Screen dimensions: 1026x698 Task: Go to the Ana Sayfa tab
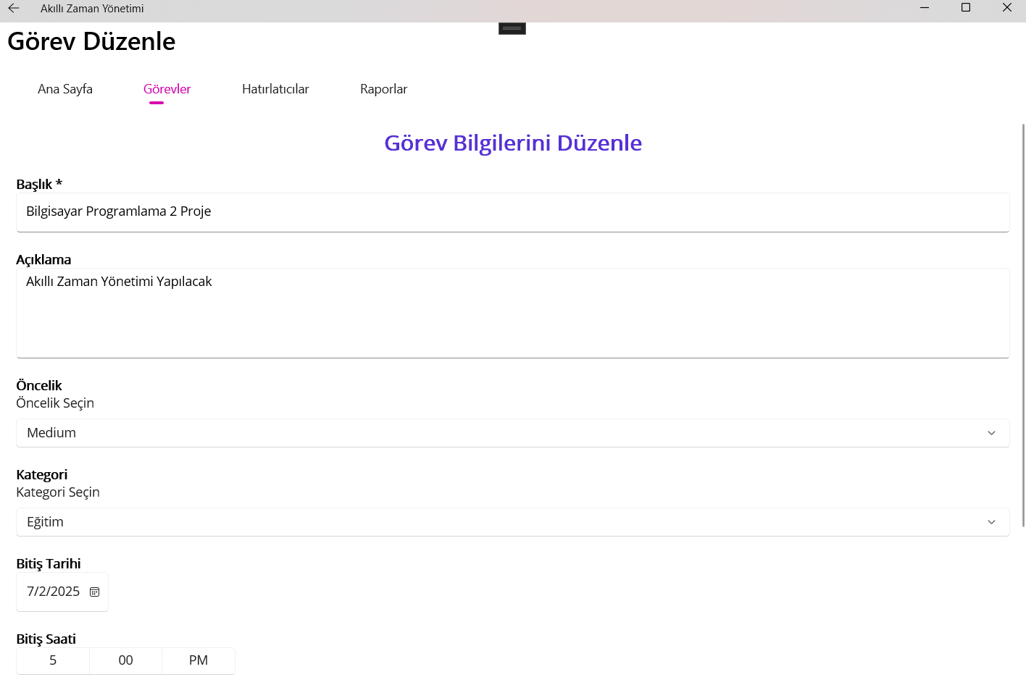click(64, 88)
